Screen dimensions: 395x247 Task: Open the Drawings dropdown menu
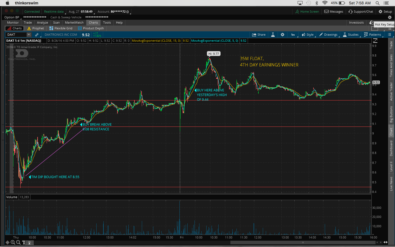[329, 35]
